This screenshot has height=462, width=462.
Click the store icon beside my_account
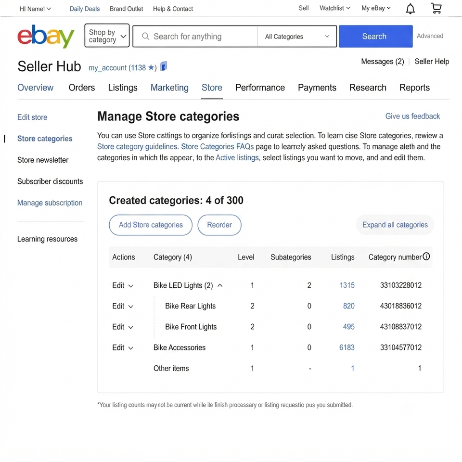click(164, 66)
